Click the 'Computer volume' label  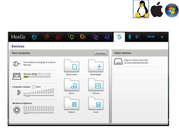pos(21,87)
